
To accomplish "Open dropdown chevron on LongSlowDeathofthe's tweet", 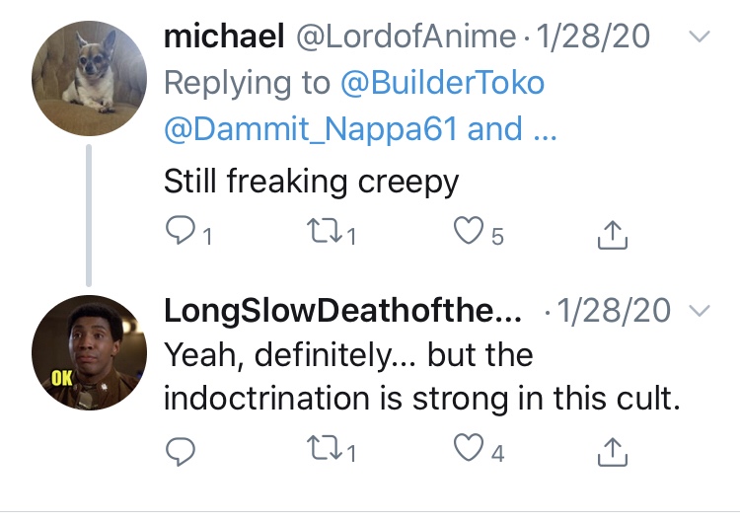I will pos(700,310).
